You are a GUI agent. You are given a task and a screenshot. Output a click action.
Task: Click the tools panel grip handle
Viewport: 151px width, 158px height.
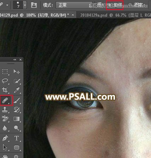(x=11, y=64)
